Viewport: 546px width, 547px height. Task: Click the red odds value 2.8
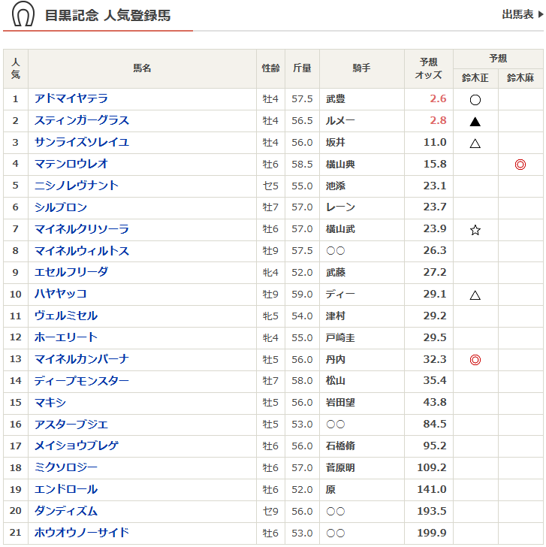coord(438,120)
